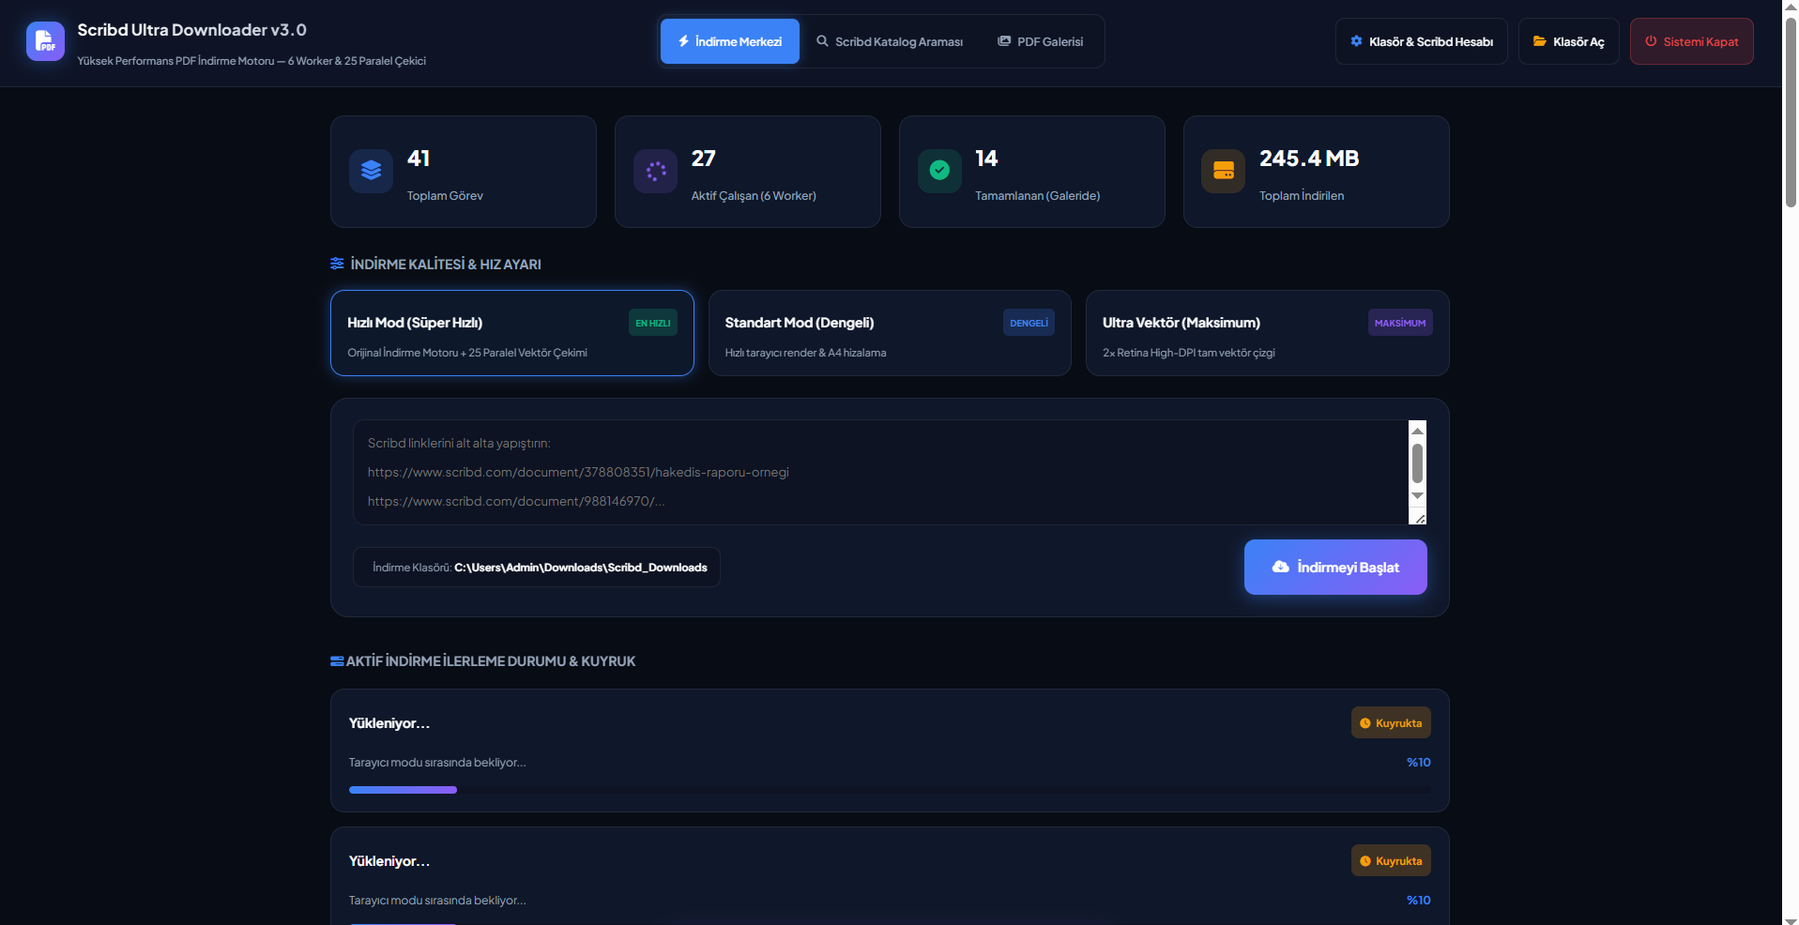Click the Kuyrukta badge on second queue card
Viewport: 1799px width, 925px height.
[1391, 860]
